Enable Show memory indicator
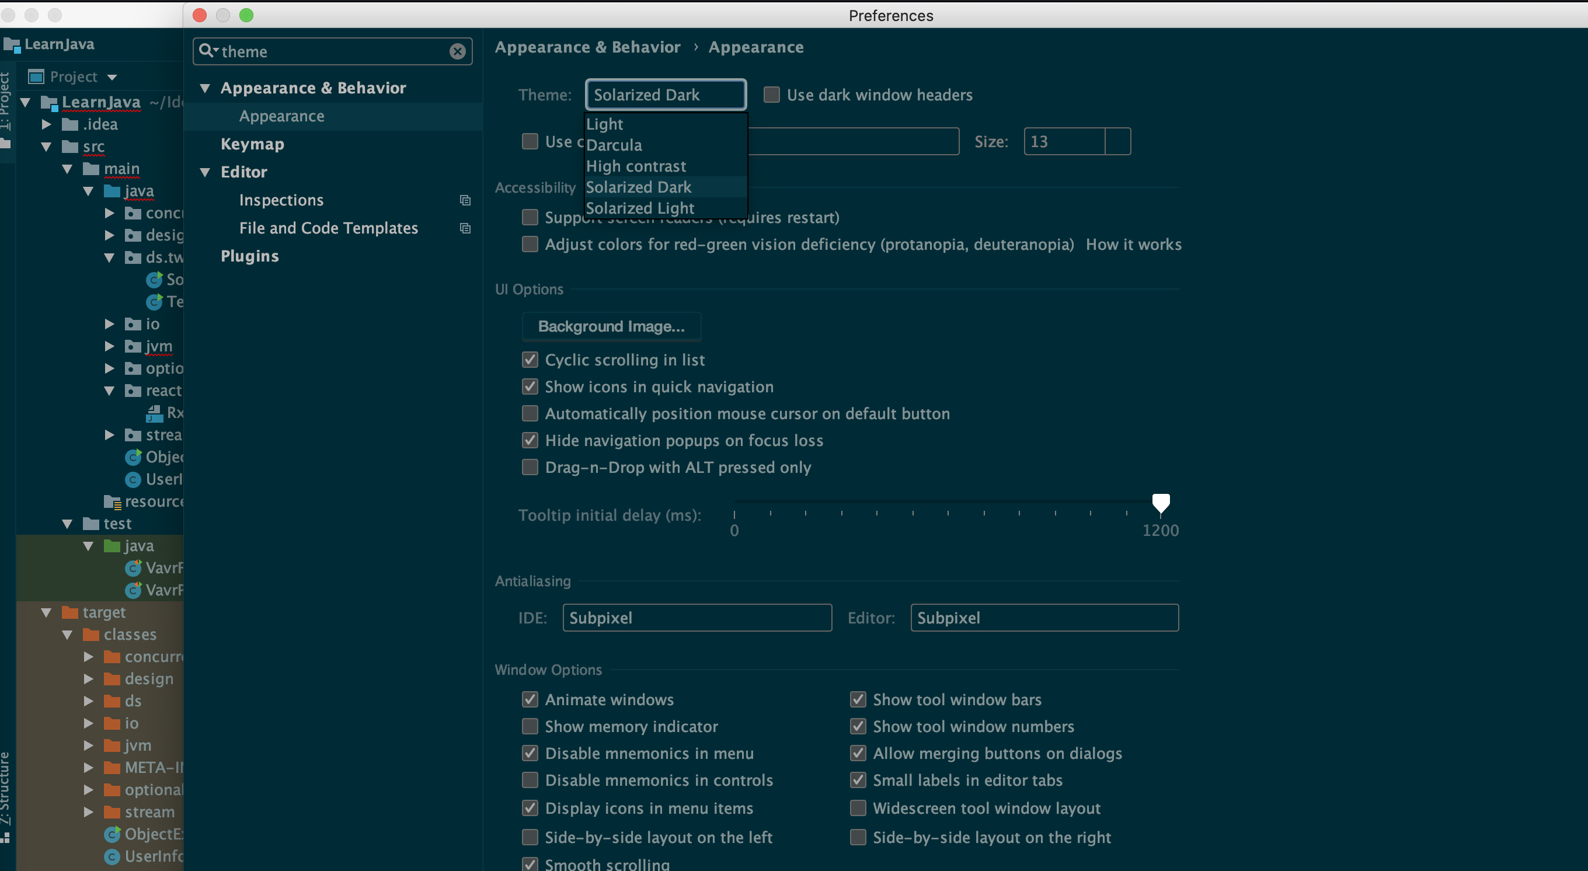The width and height of the screenshot is (1588, 871). click(530, 727)
